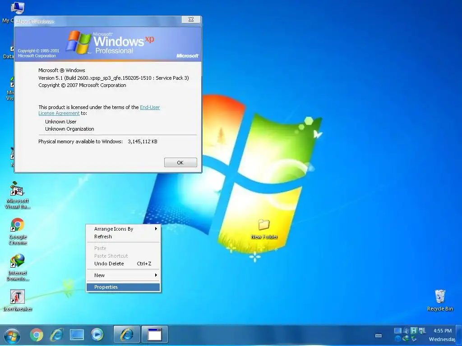
Task: Open the Start menu orb
Action: tap(12, 336)
